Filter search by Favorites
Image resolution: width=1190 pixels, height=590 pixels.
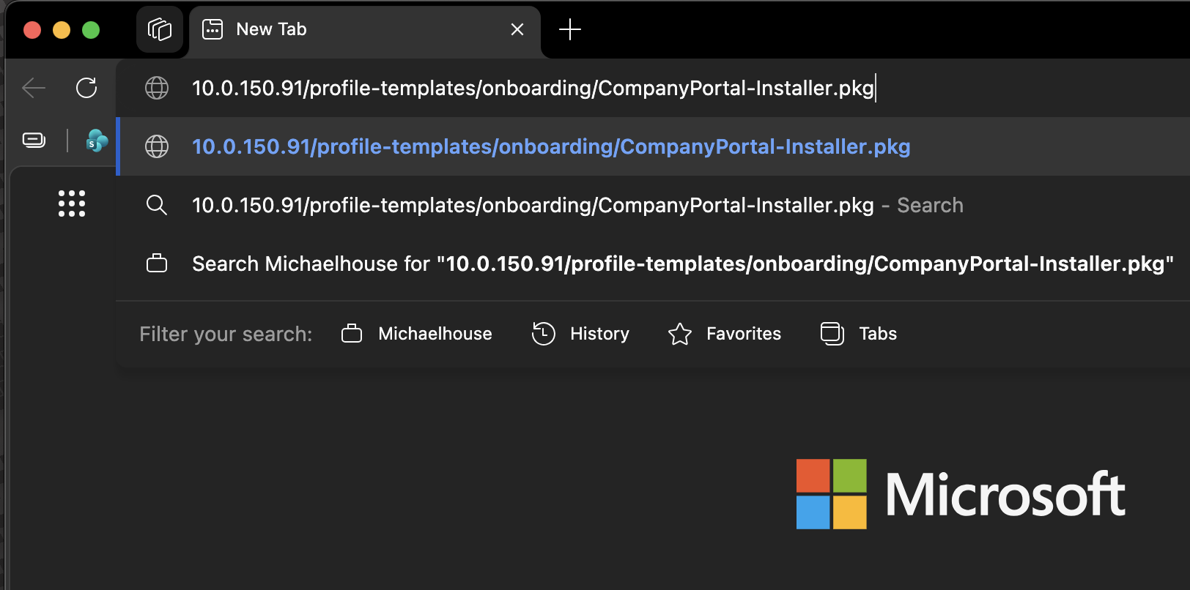(x=725, y=334)
